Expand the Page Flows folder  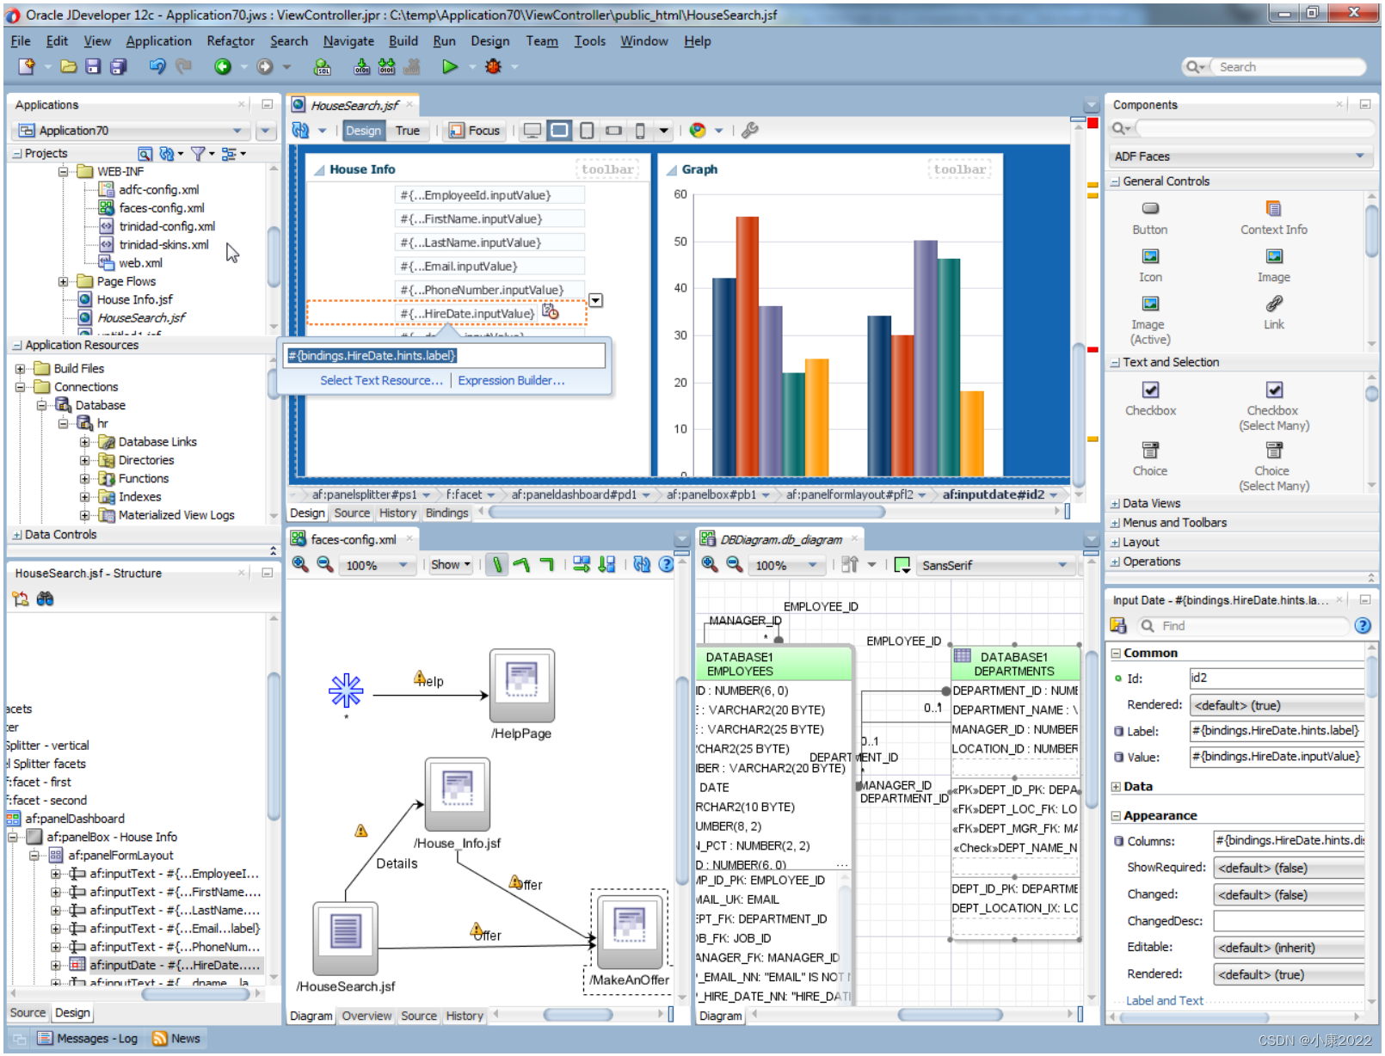point(63,282)
